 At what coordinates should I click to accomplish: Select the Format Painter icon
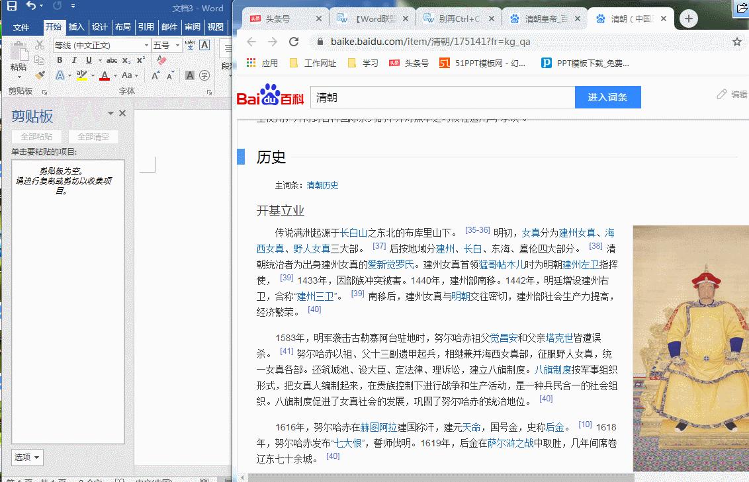[x=39, y=74]
